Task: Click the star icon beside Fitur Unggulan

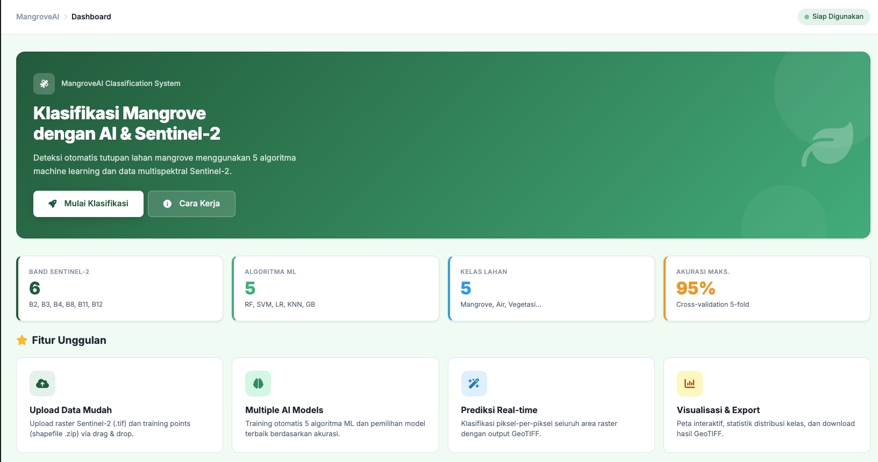Action: click(x=22, y=340)
